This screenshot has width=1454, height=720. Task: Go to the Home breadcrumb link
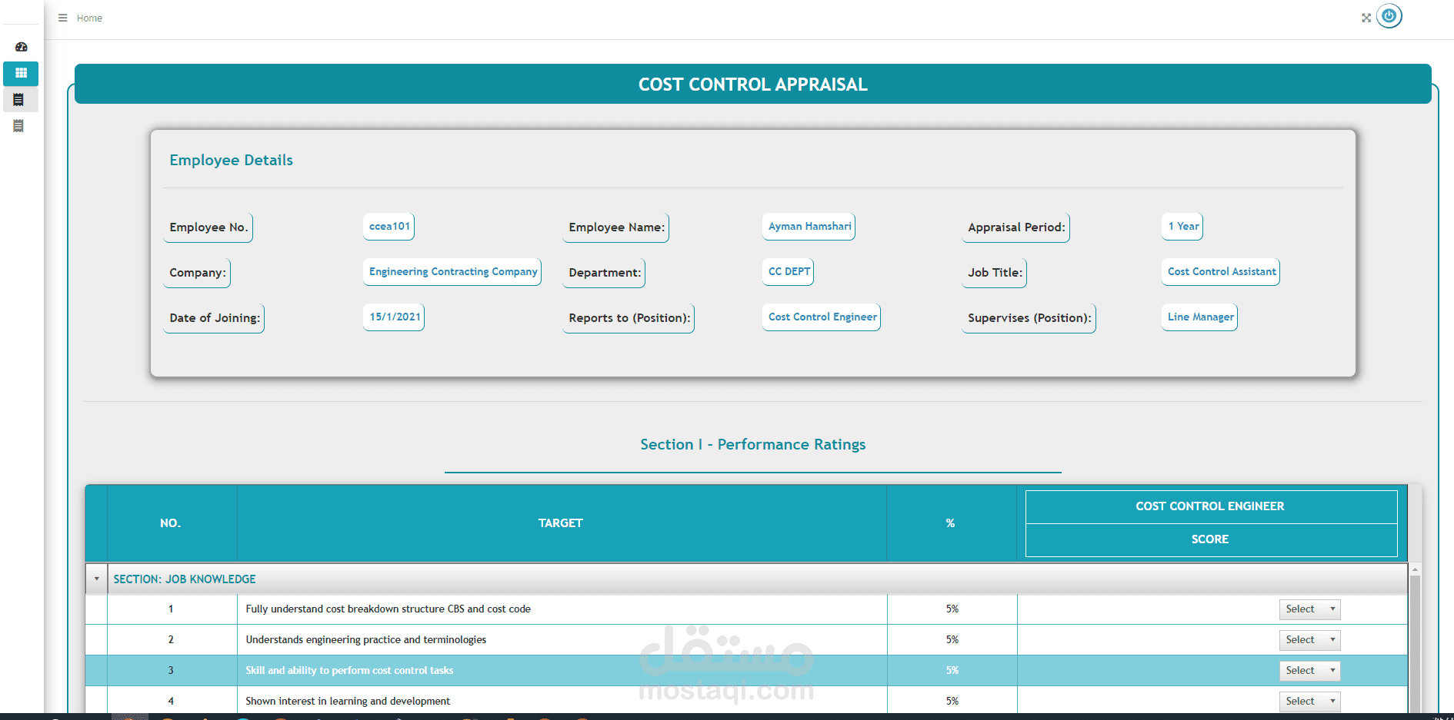click(x=89, y=18)
